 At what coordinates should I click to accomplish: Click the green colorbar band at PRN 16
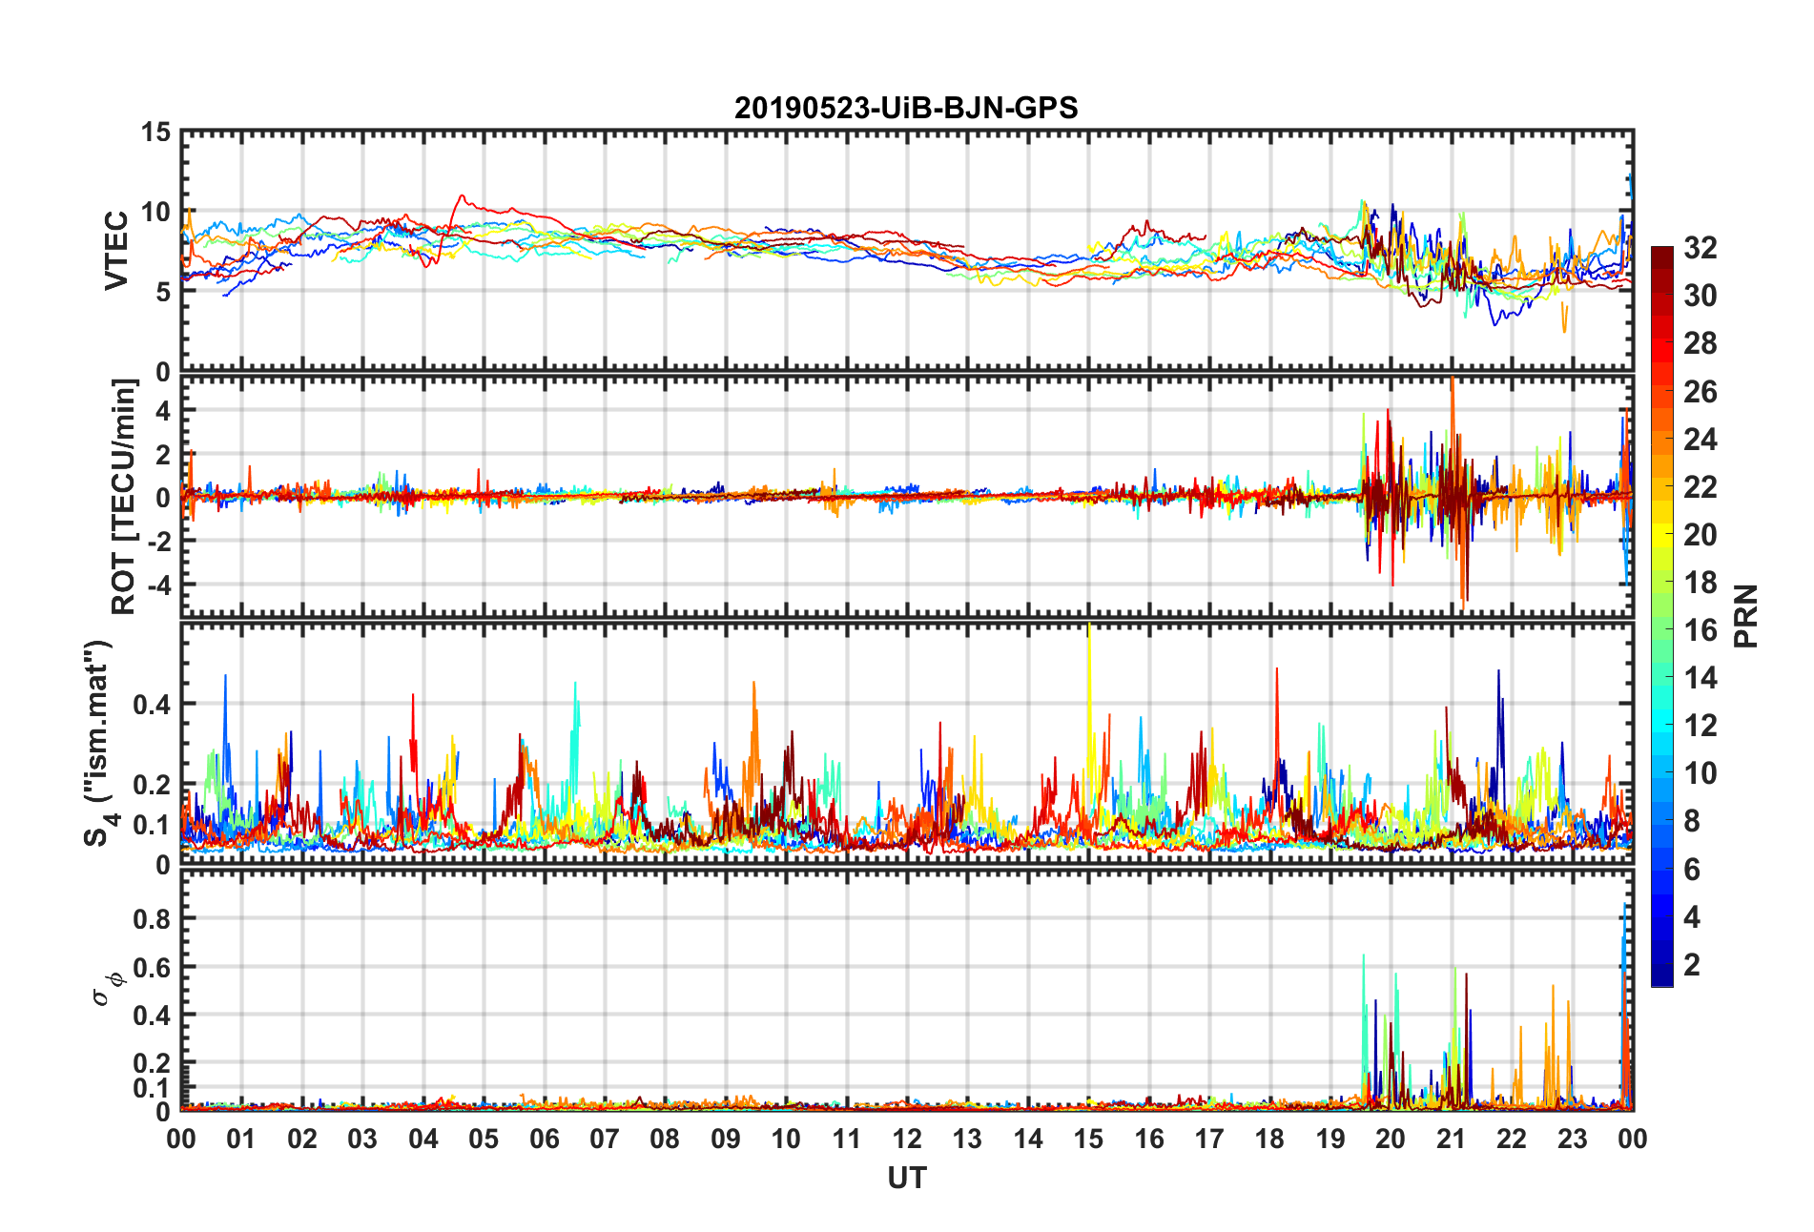1662,630
